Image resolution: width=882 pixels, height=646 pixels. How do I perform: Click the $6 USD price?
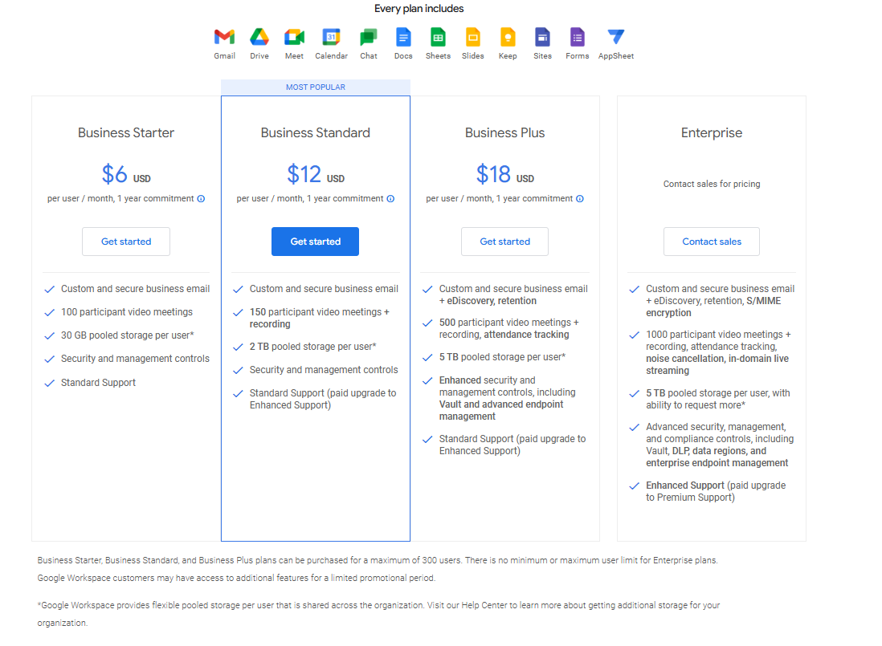point(126,174)
